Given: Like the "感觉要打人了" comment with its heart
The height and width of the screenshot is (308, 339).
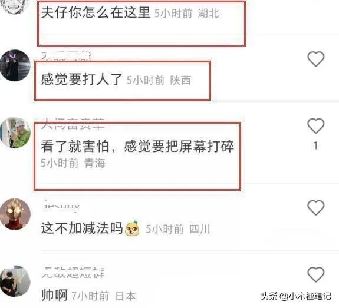Looking at the screenshot, I should tap(316, 59).
